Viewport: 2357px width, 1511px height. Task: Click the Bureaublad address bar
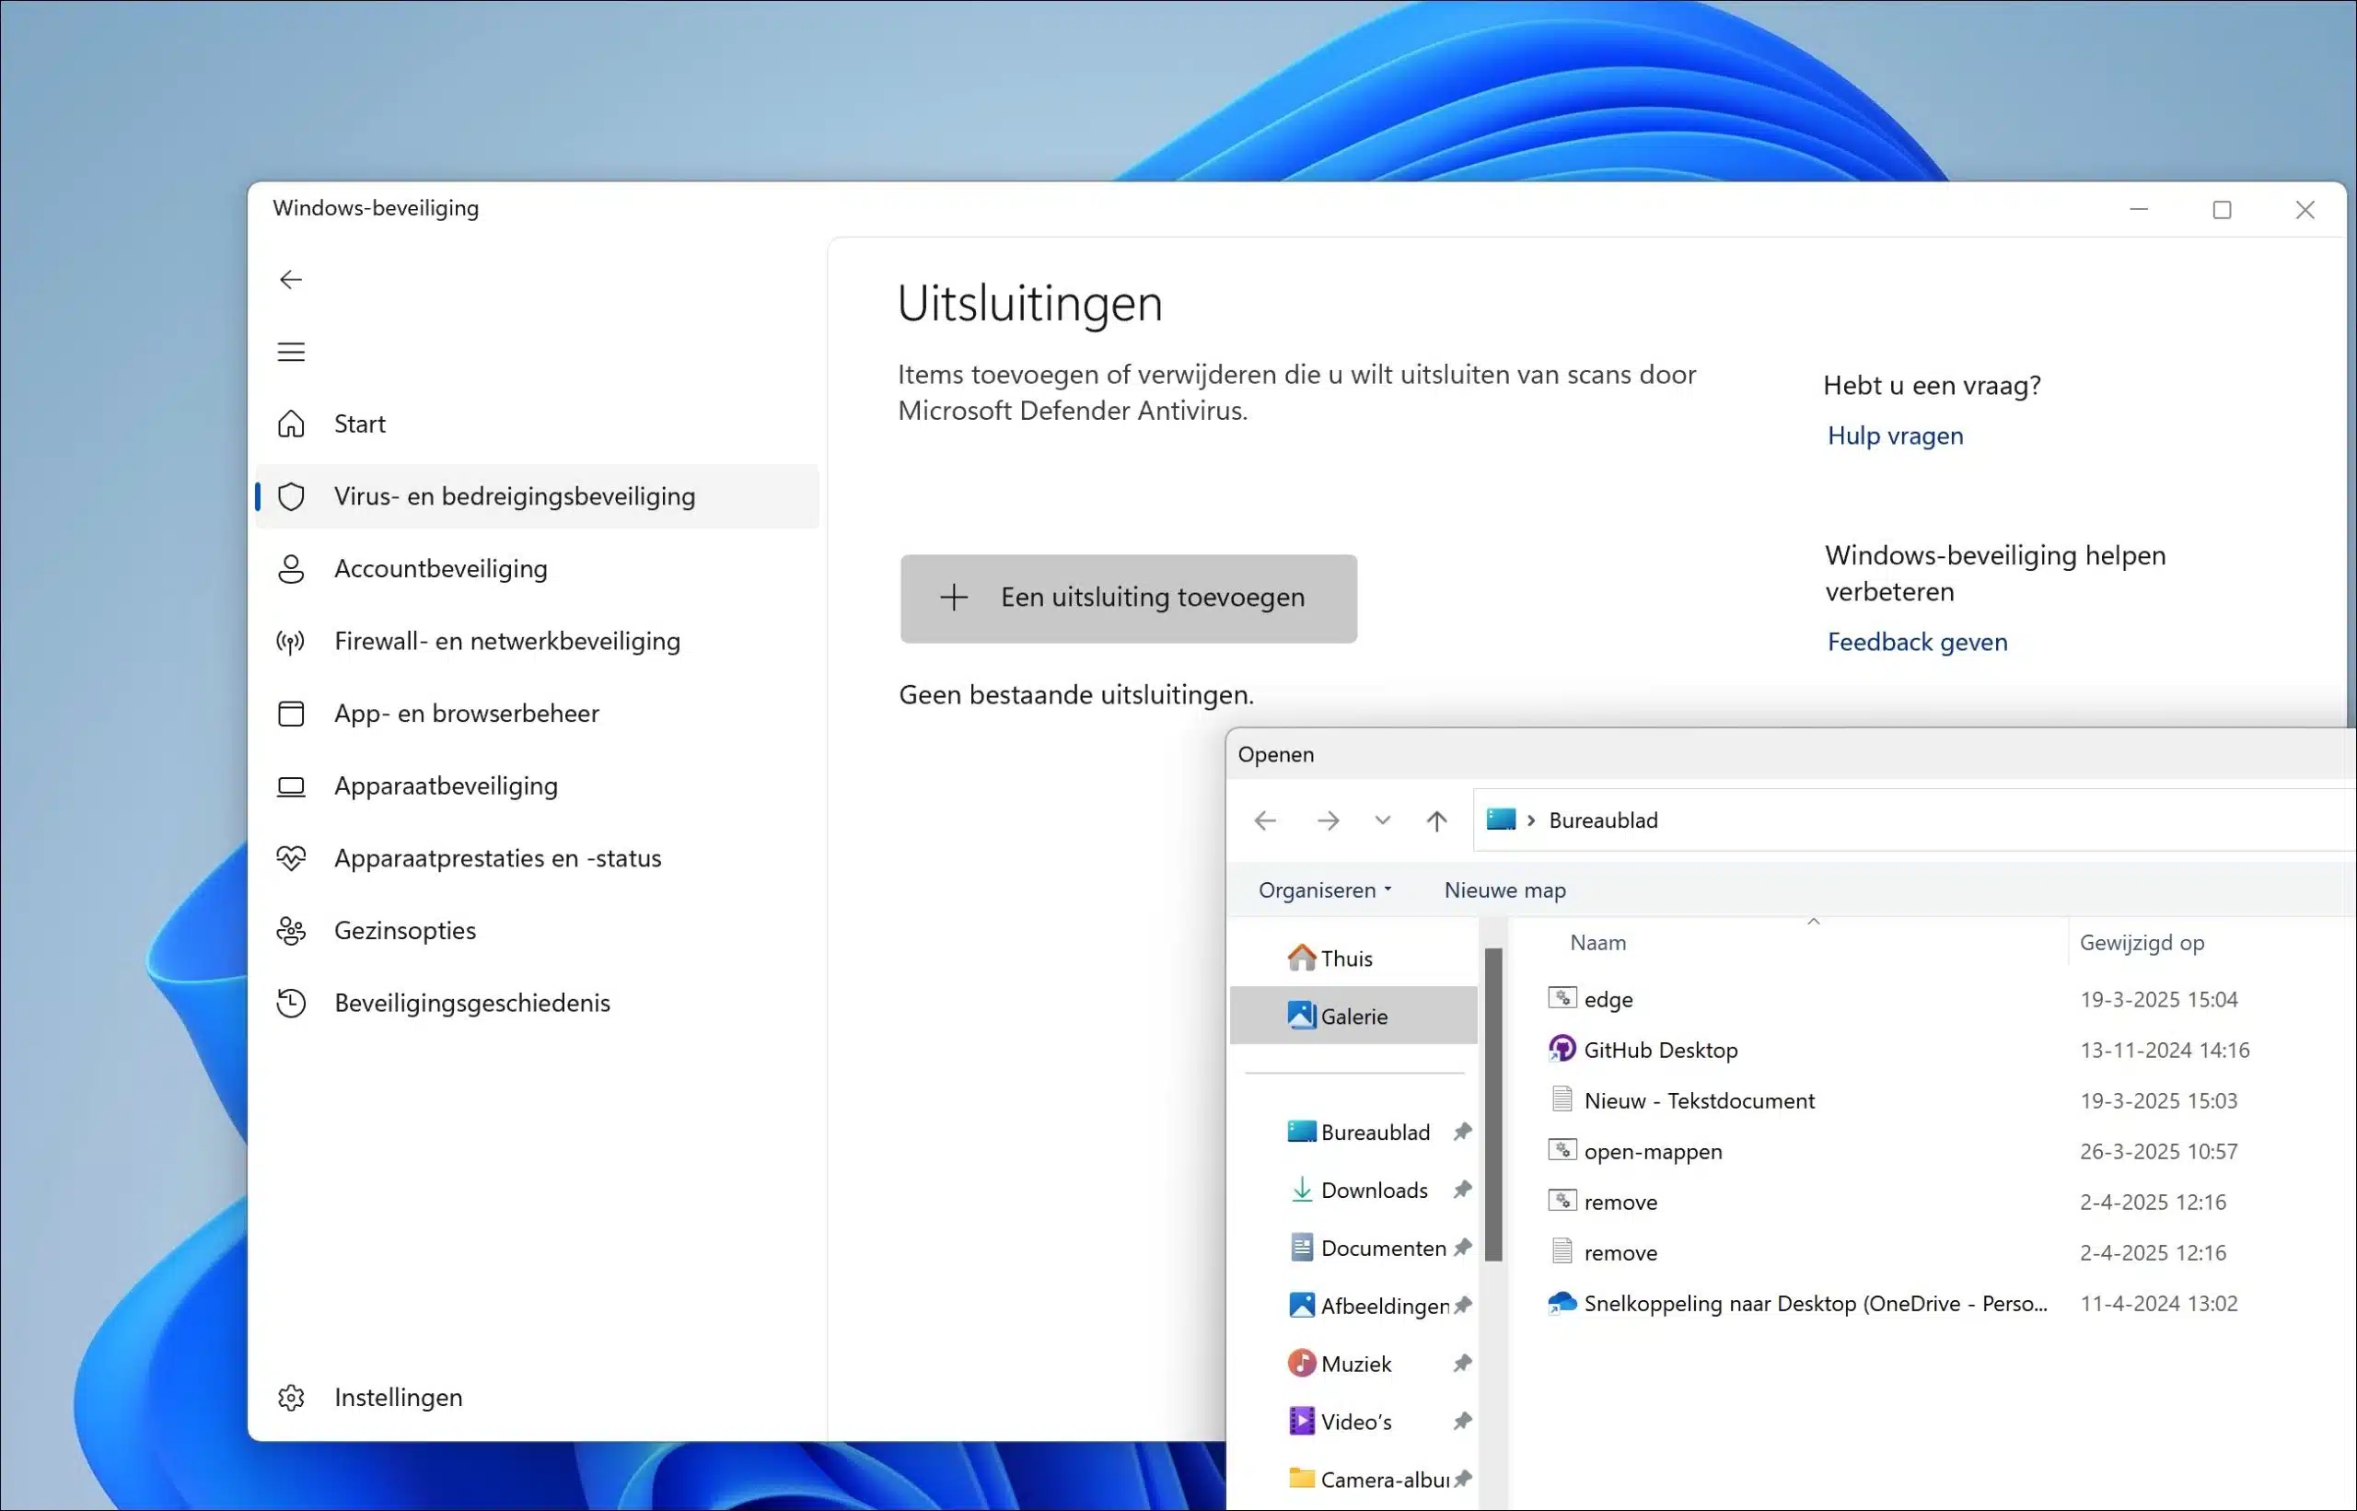(1913, 820)
